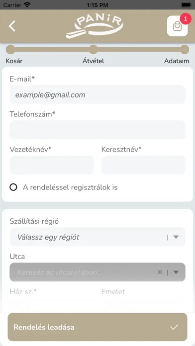Go to the Kosár step

pyautogui.click(x=14, y=61)
